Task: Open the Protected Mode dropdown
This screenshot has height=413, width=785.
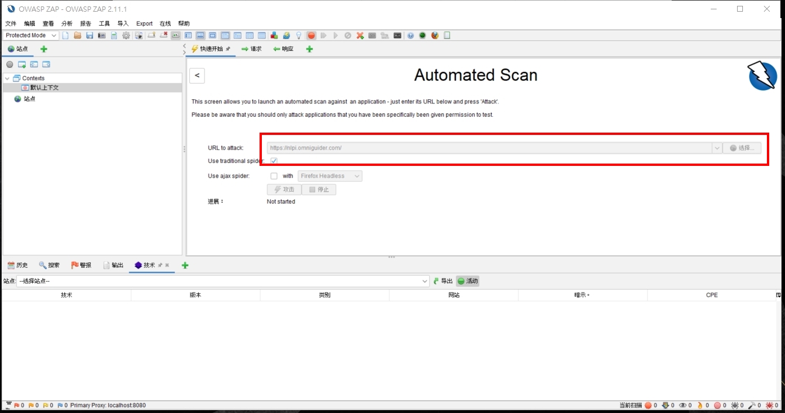Action: tap(53, 35)
